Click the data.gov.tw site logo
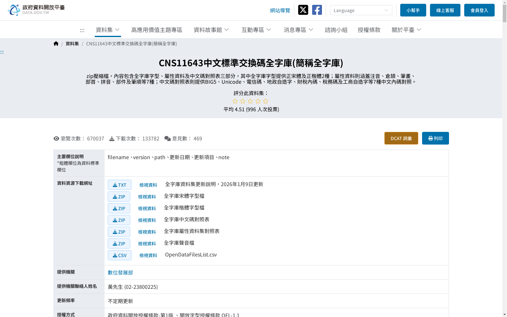The width and height of the screenshot is (507, 317). 36,10
